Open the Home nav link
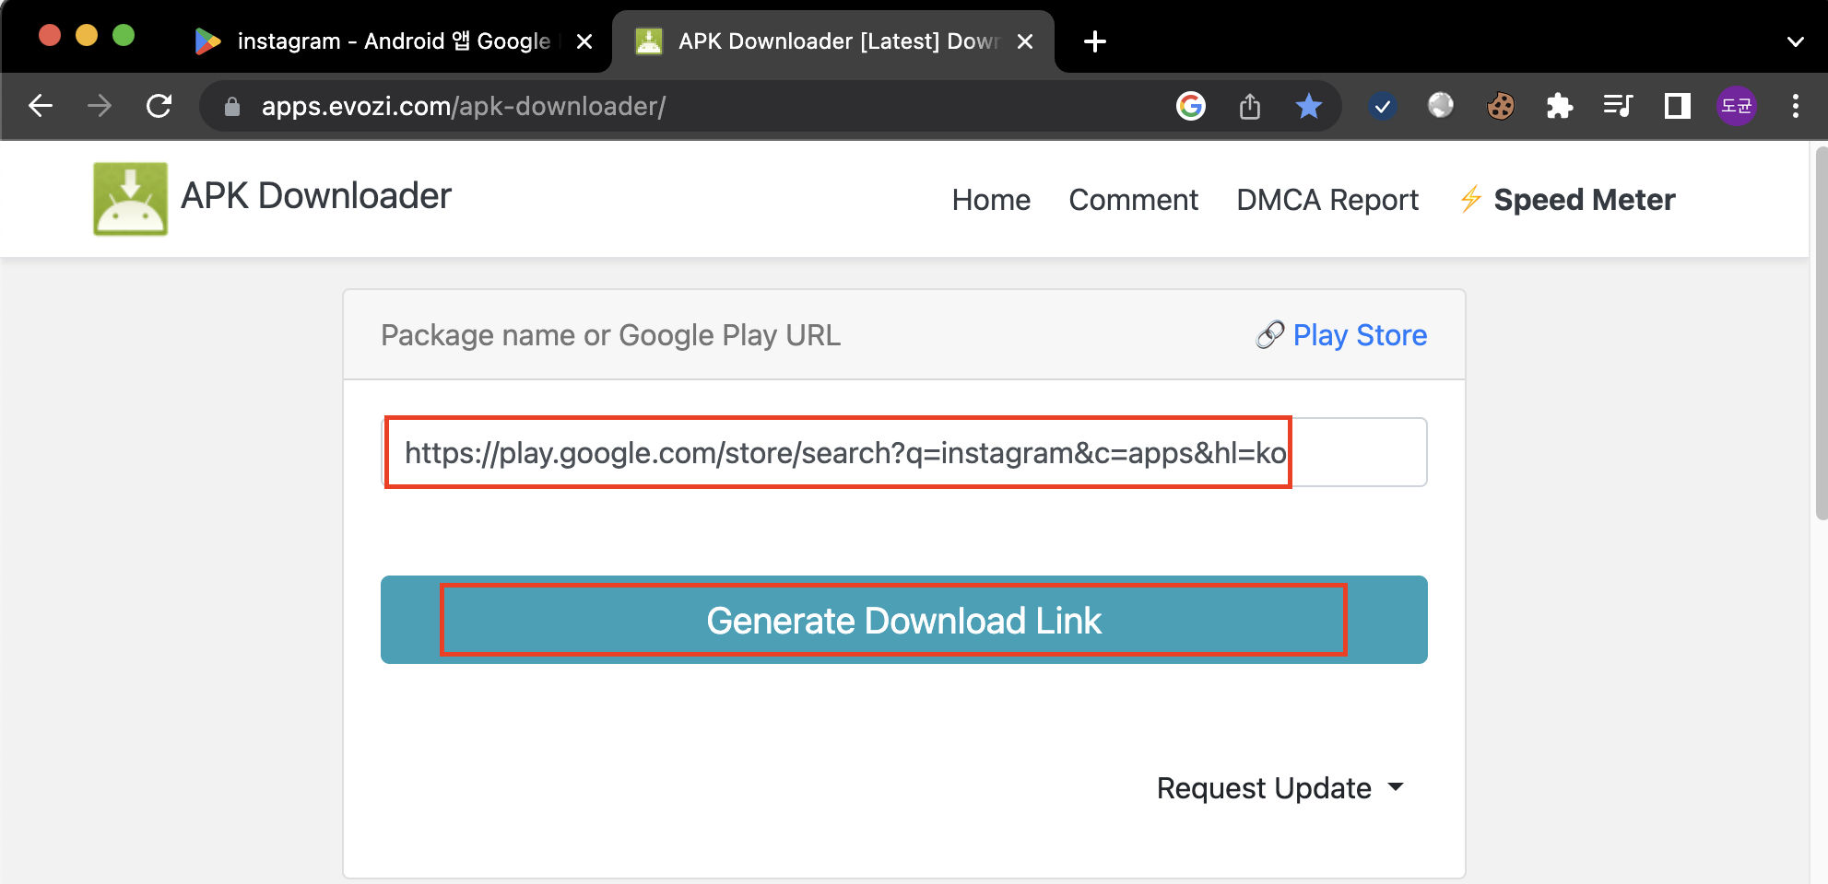The height and width of the screenshot is (884, 1828). [991, 200]
